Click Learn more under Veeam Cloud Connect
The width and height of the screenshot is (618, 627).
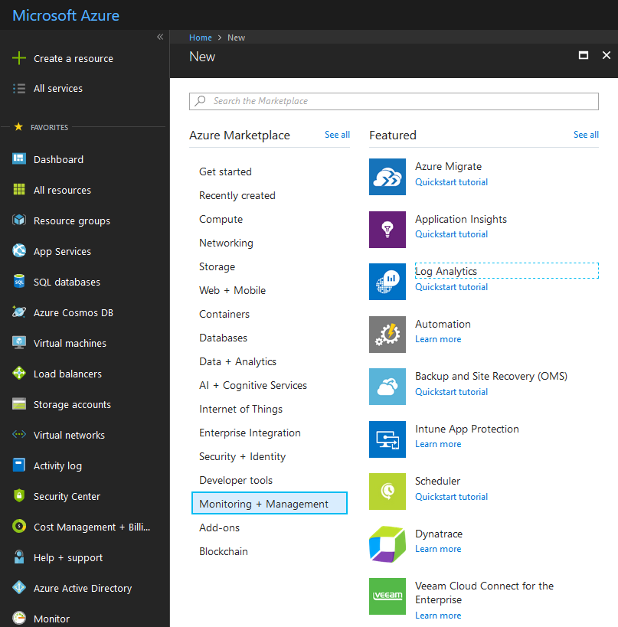point(438,616)
